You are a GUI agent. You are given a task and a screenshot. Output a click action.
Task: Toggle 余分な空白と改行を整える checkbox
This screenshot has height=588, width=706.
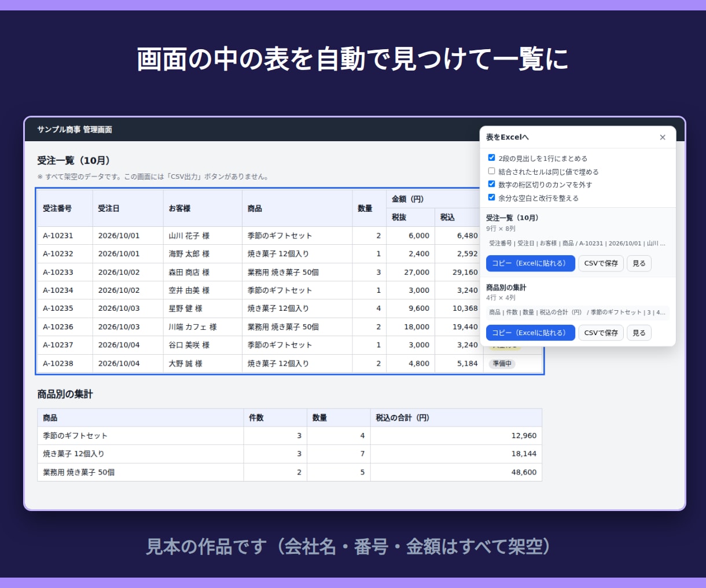(x=491, y=197)
